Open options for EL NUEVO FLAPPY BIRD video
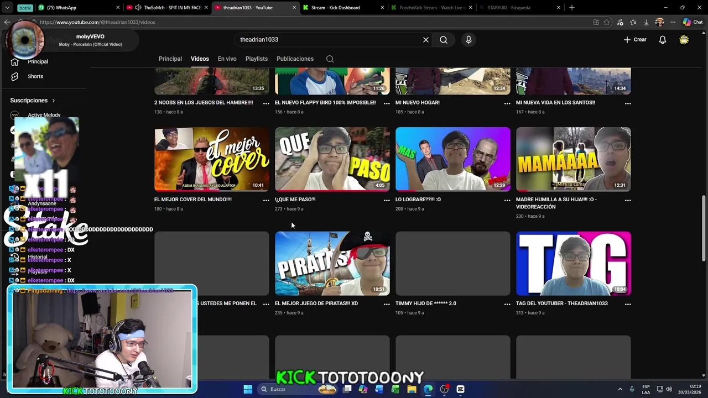 (x=387, y=103)
